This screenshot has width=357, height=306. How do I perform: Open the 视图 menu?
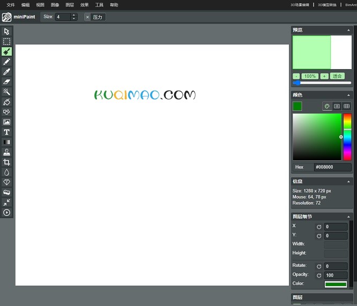pyautogui.click(x=40, y=5)
